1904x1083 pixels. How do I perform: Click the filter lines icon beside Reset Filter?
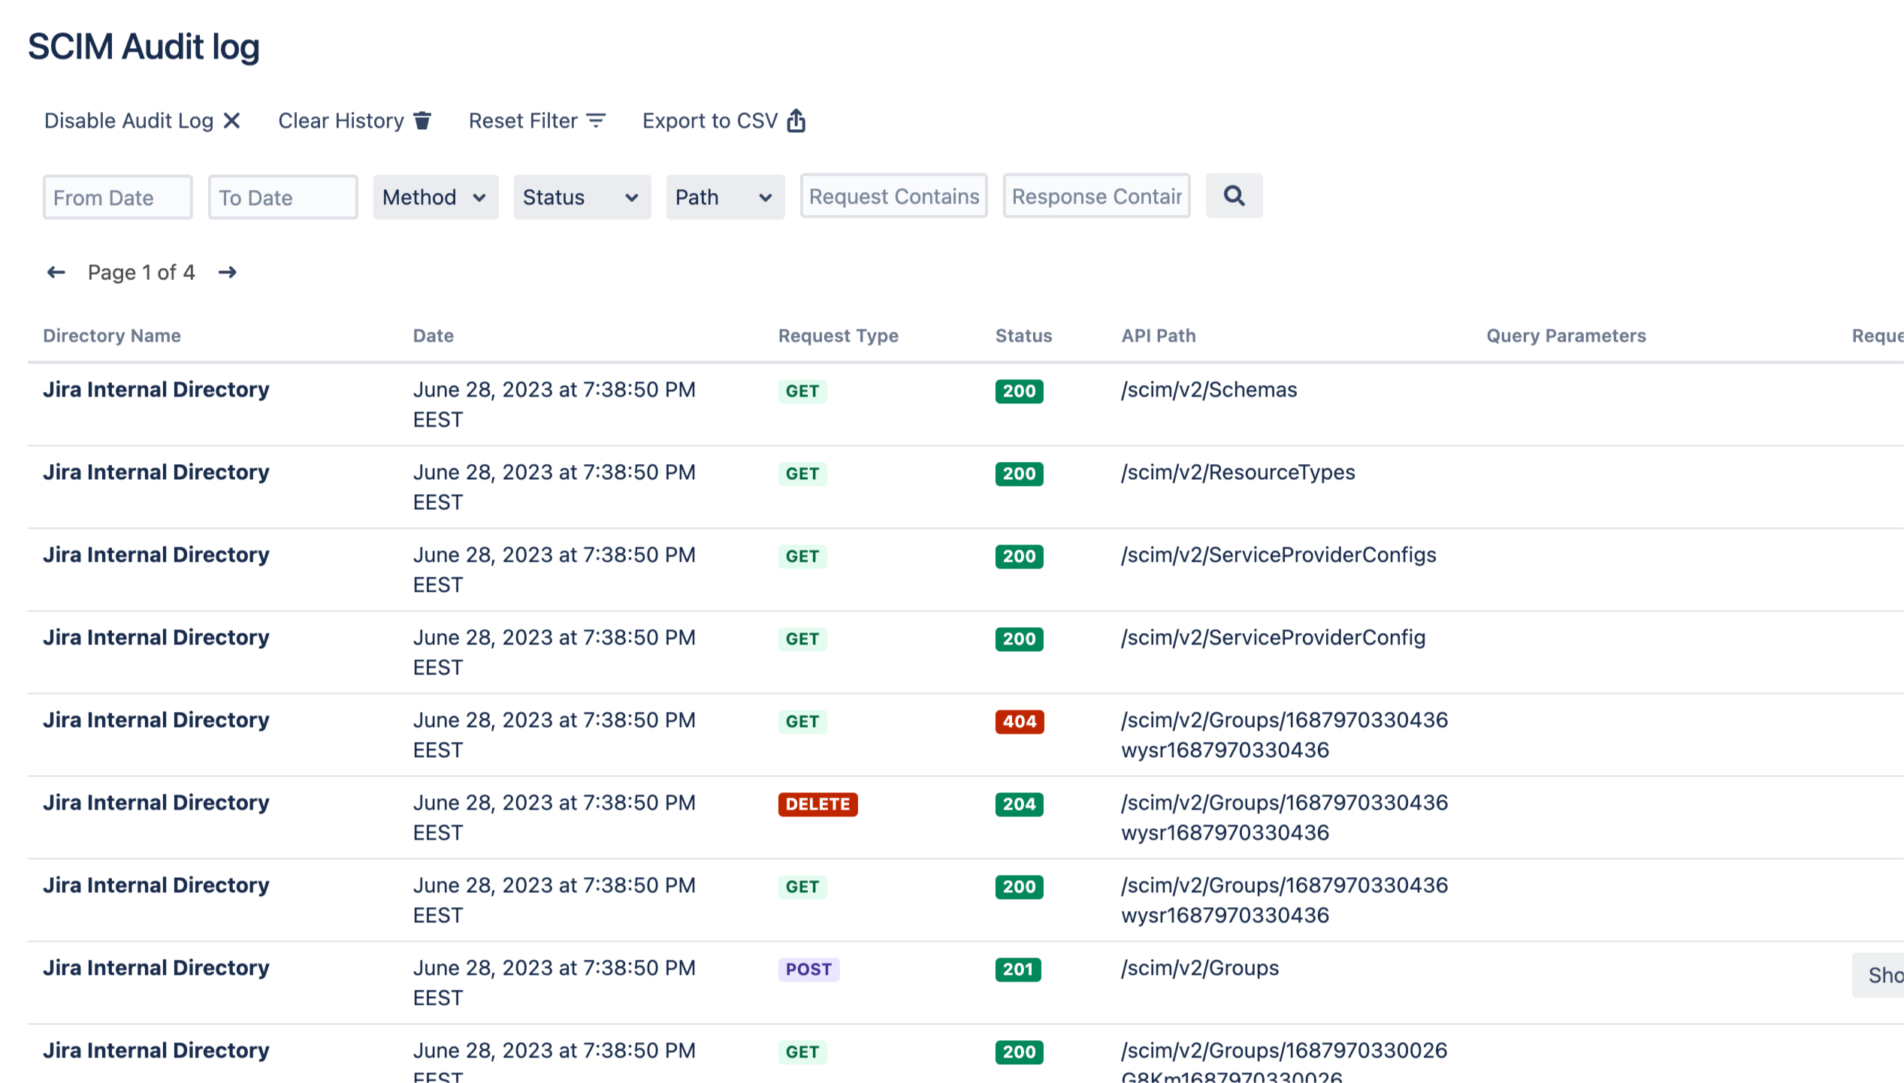pyautogui.click(x=596, y=121)
